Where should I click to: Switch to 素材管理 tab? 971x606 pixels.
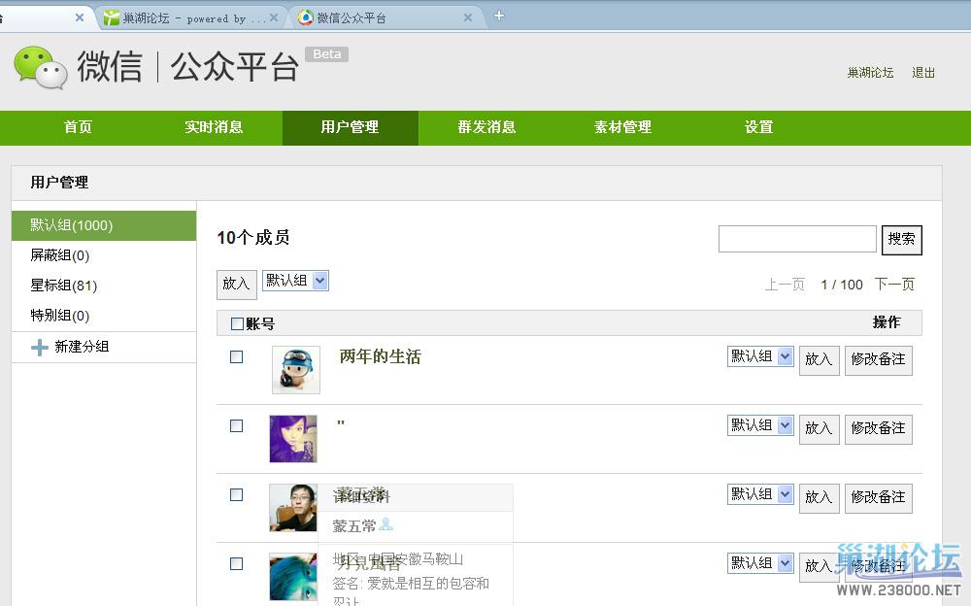(x=623, y=127)
